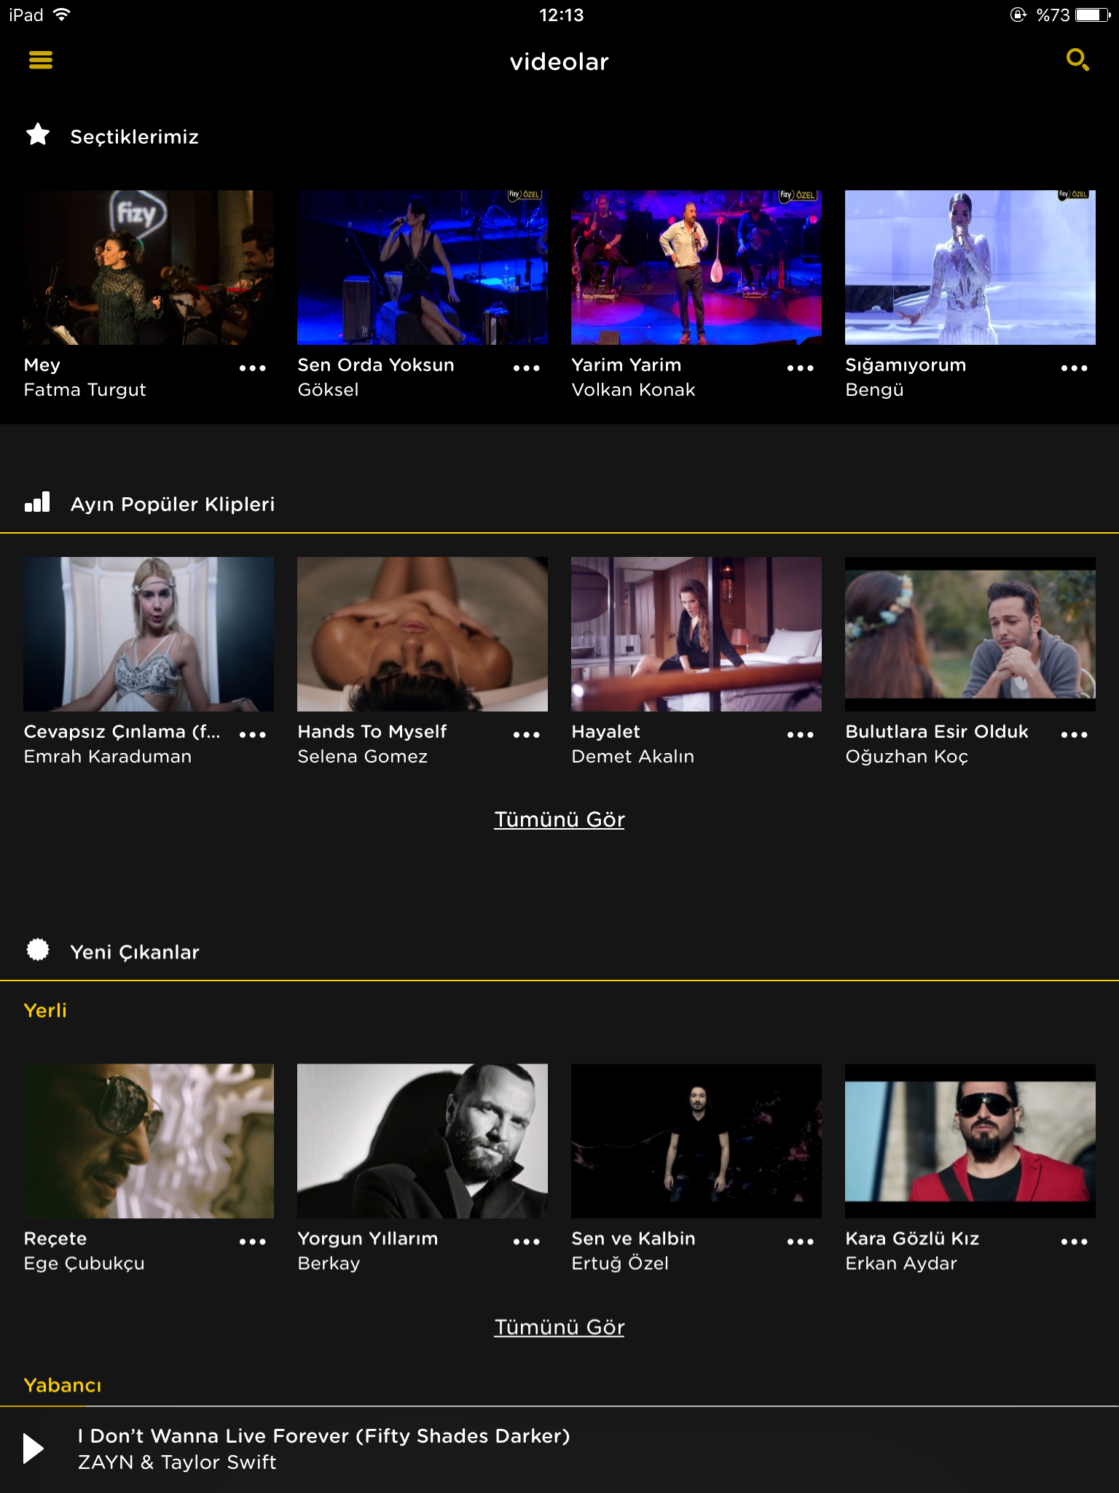Tap the artist name Emrah Karaduman
1119x1493 pixels.
pyautogui.click(x=107, y=757)
